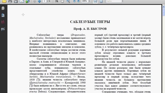Click the page number field showing 1
This screenshot has width=165, height=93.
[x=44, y=1]
